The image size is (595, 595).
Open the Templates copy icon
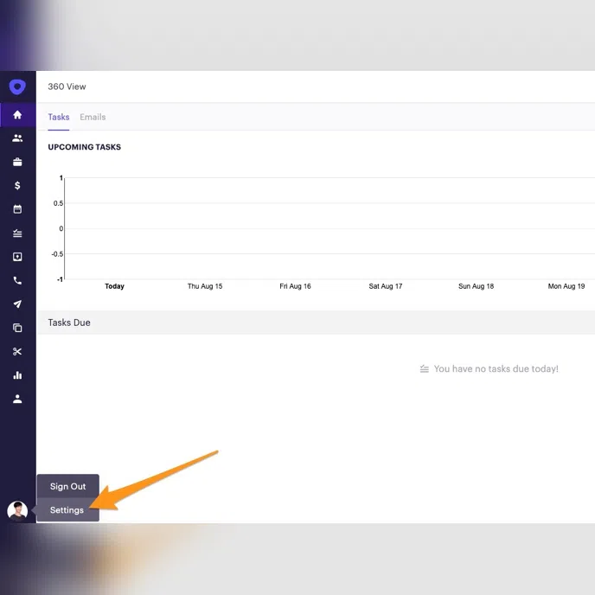pos(17,328)
